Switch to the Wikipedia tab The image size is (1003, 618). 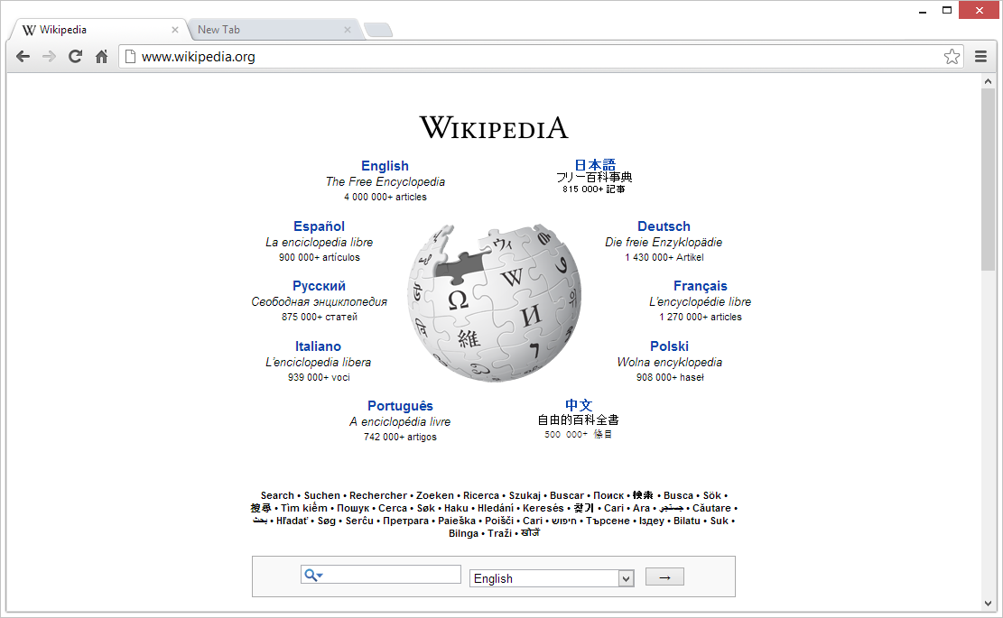pyautogui.click(x=99, y=30)
